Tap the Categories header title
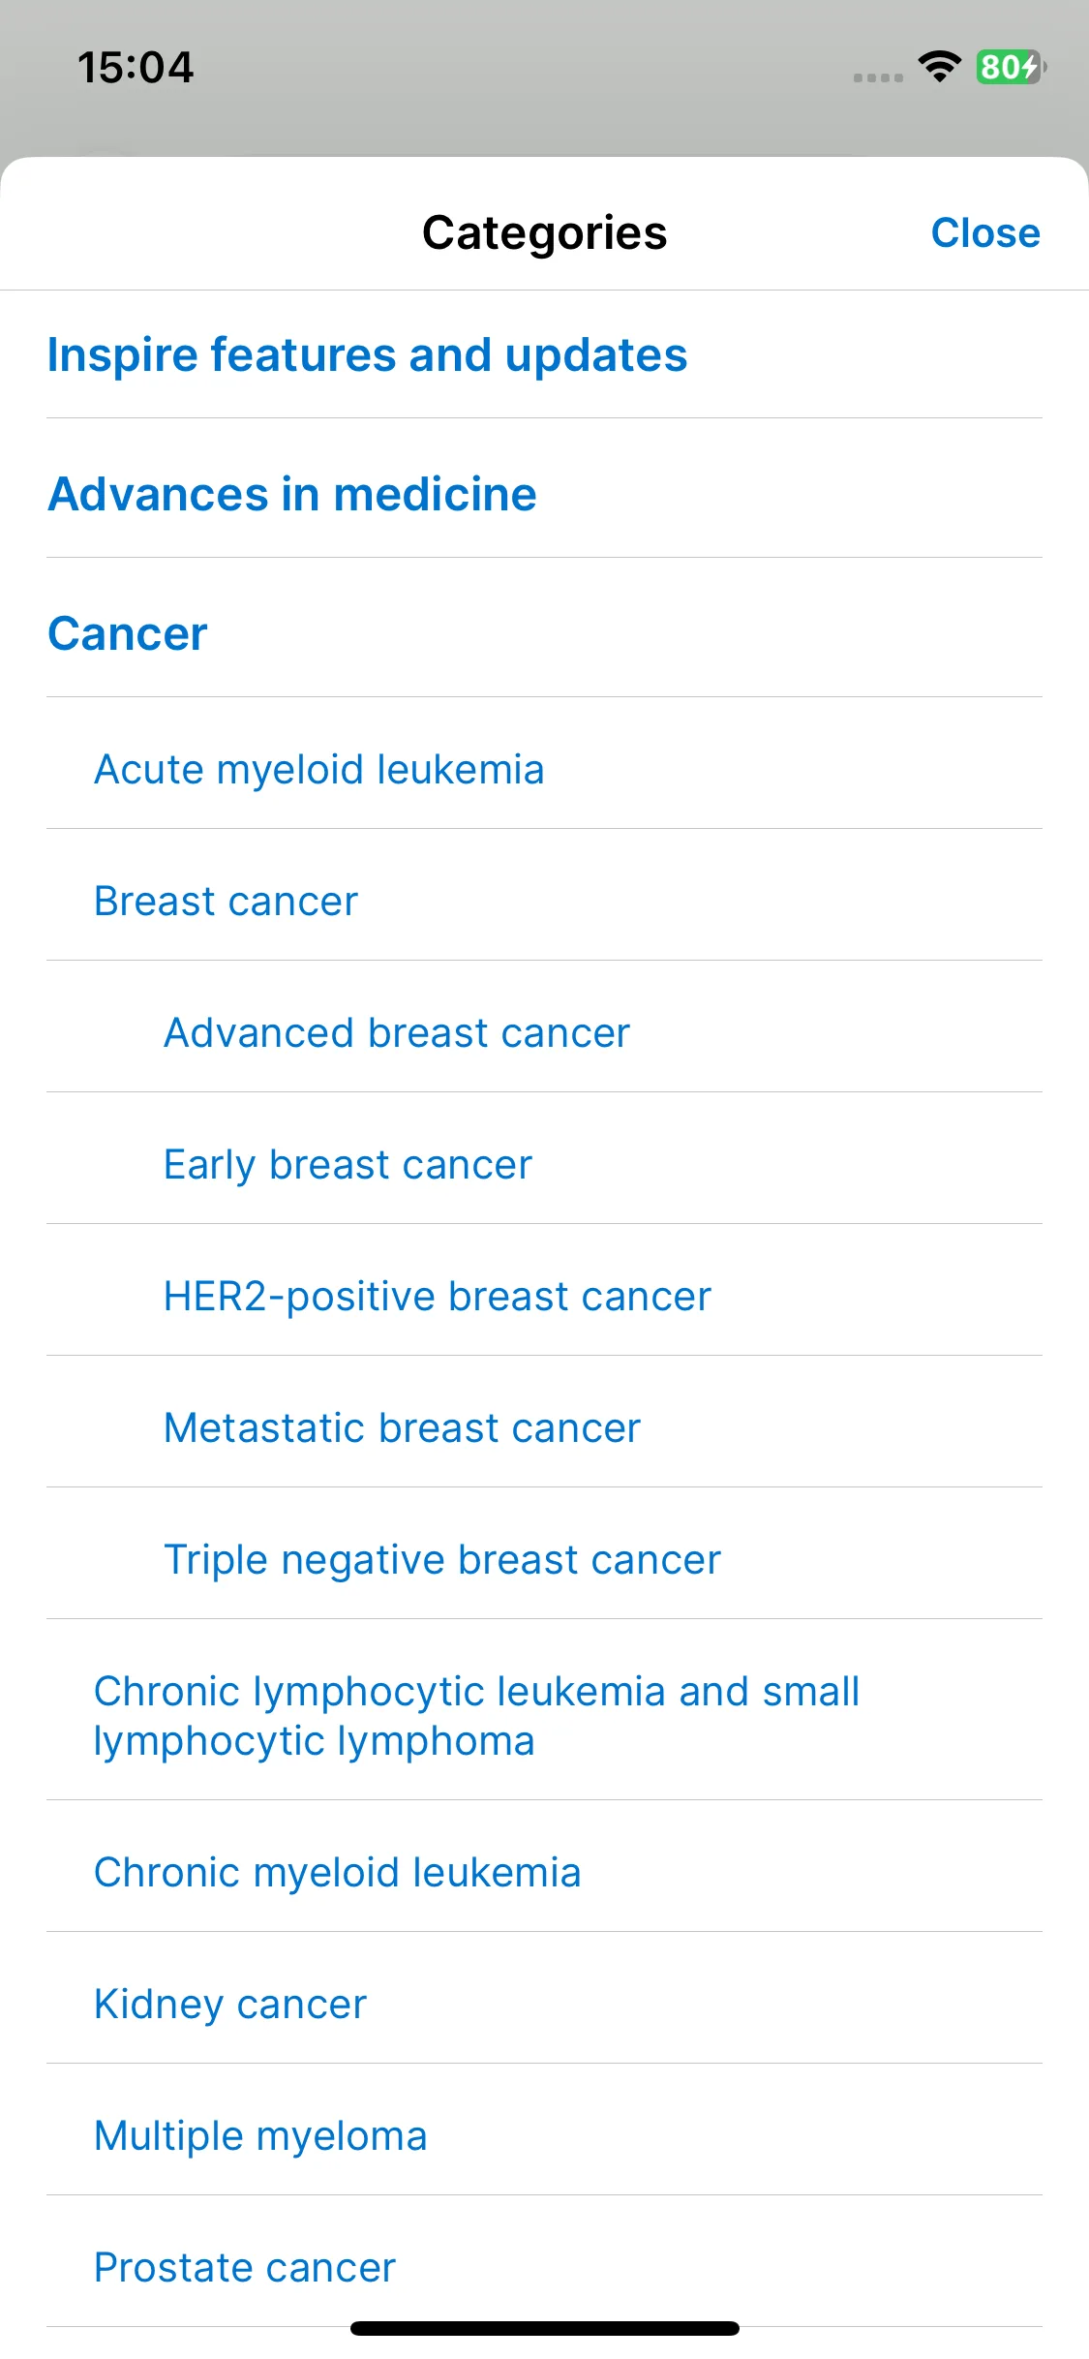Image resolution: width=1089 pixels, height=2359 pixels. click(x=544, y=233)
